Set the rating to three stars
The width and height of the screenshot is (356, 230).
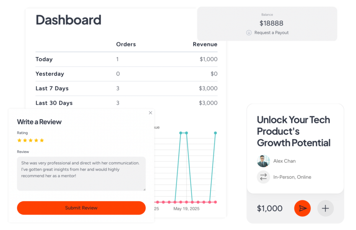31,140
